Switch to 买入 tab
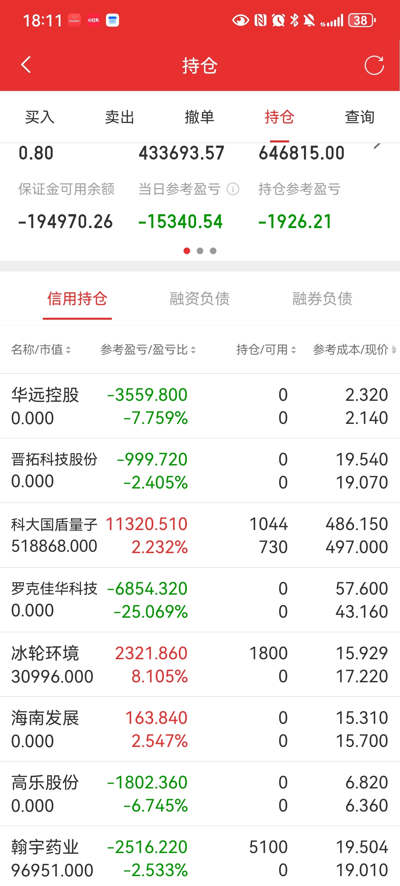This screenshot has height=886, width=400. point(40,117)
